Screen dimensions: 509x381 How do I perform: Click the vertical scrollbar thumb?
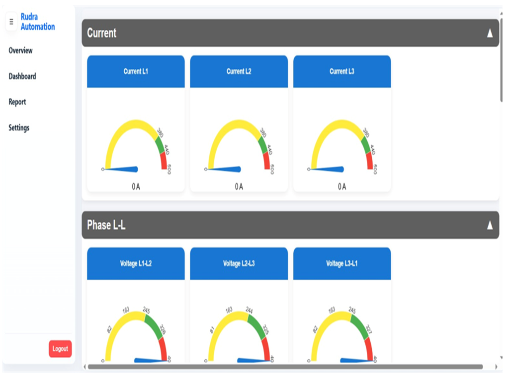(501, 60)
